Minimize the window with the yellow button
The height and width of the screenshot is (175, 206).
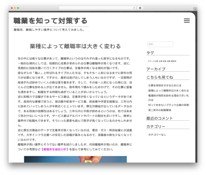(x=15, y=8)
